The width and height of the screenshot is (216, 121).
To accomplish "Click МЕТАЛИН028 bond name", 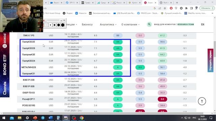I will tap(29, 67).
